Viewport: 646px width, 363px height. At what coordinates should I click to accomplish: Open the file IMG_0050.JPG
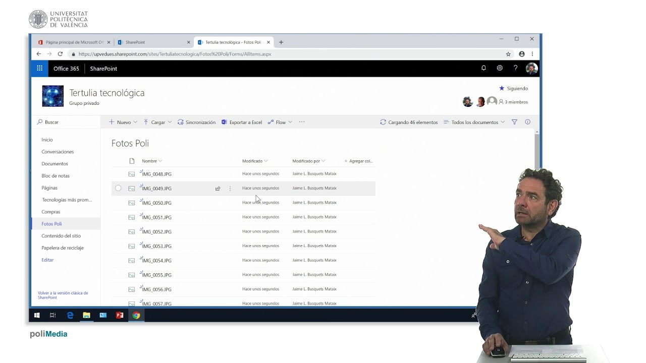pos(156,203)
